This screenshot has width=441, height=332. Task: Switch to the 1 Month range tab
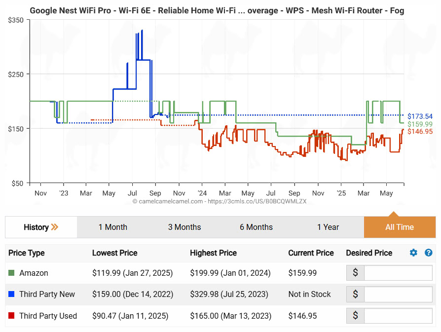point(112,227)
